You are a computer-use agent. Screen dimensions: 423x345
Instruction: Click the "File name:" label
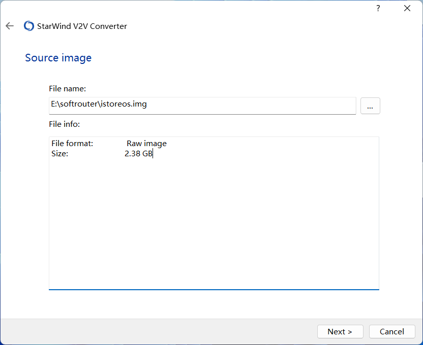(67, 89)
